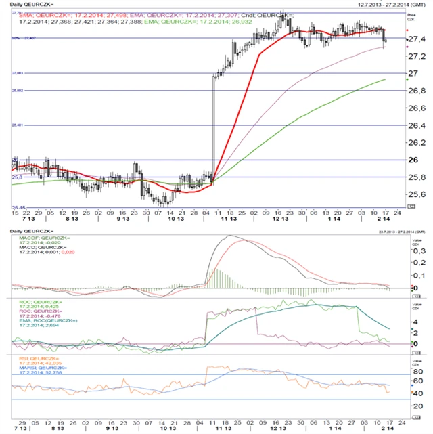Screen dimensions: 433x434
Task: Click the date range 12.7.2013 - 27.2.2014 (GMT)
Action: [x=392, y=5]
